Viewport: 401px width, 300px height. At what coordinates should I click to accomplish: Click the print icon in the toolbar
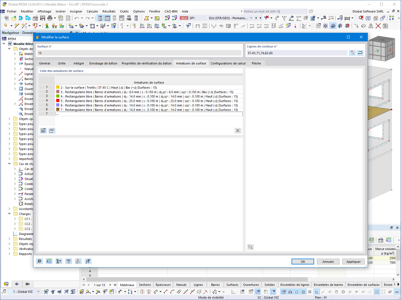[50, 18]
